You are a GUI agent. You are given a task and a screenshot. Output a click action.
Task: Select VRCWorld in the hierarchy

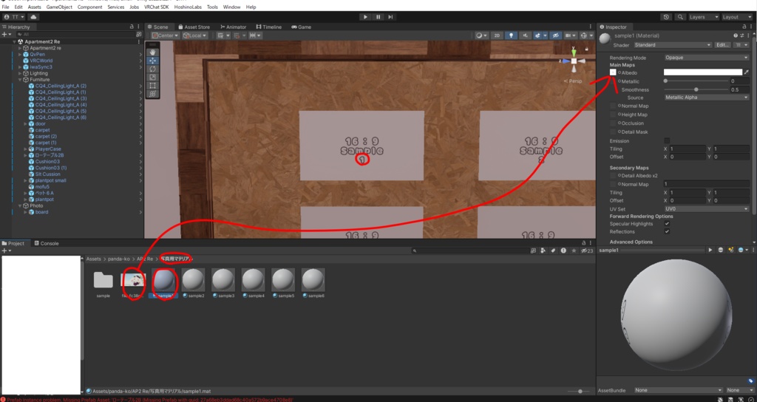[41, 61]
